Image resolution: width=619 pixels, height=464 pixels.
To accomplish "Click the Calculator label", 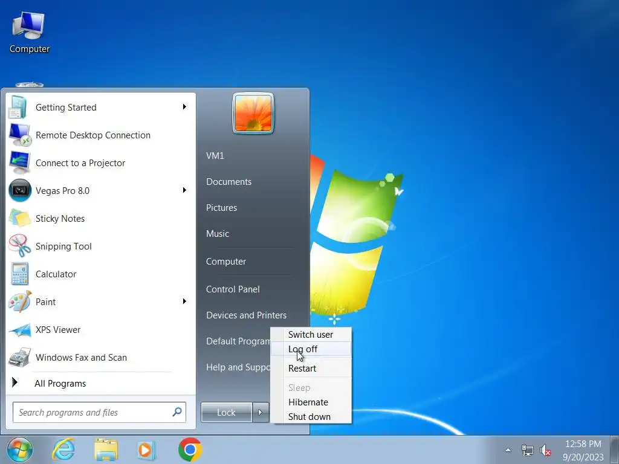I will (x=56, y=274).
